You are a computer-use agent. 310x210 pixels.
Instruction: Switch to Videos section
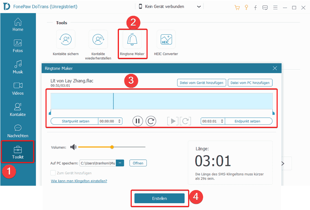tap(18, 89)
